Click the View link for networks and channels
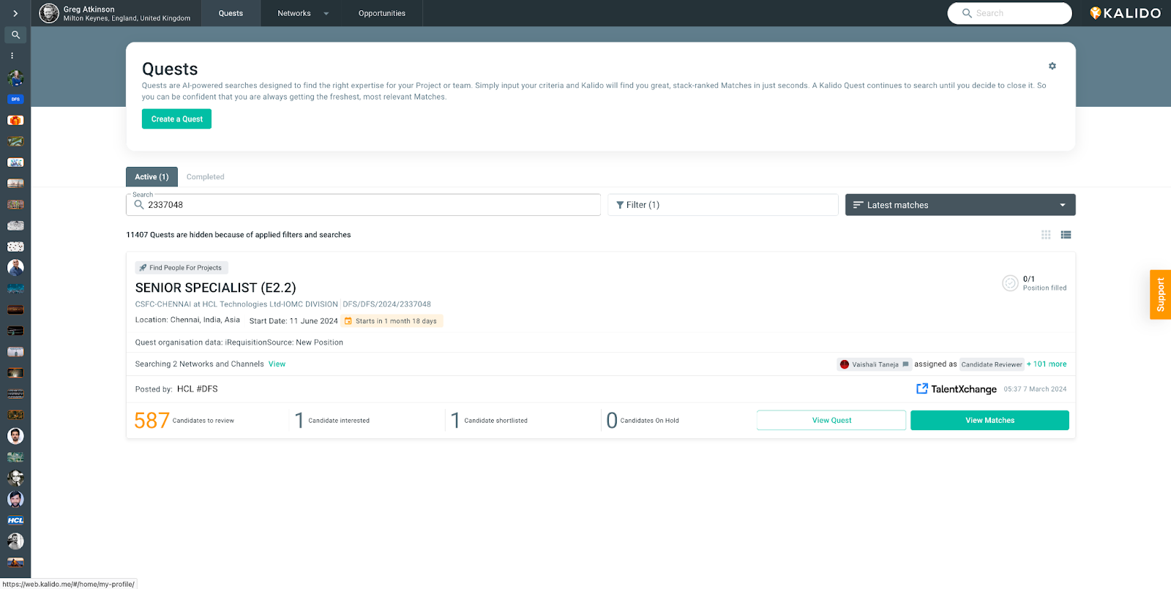This screenshot has width=1171, height=589. tap(277, 364)
